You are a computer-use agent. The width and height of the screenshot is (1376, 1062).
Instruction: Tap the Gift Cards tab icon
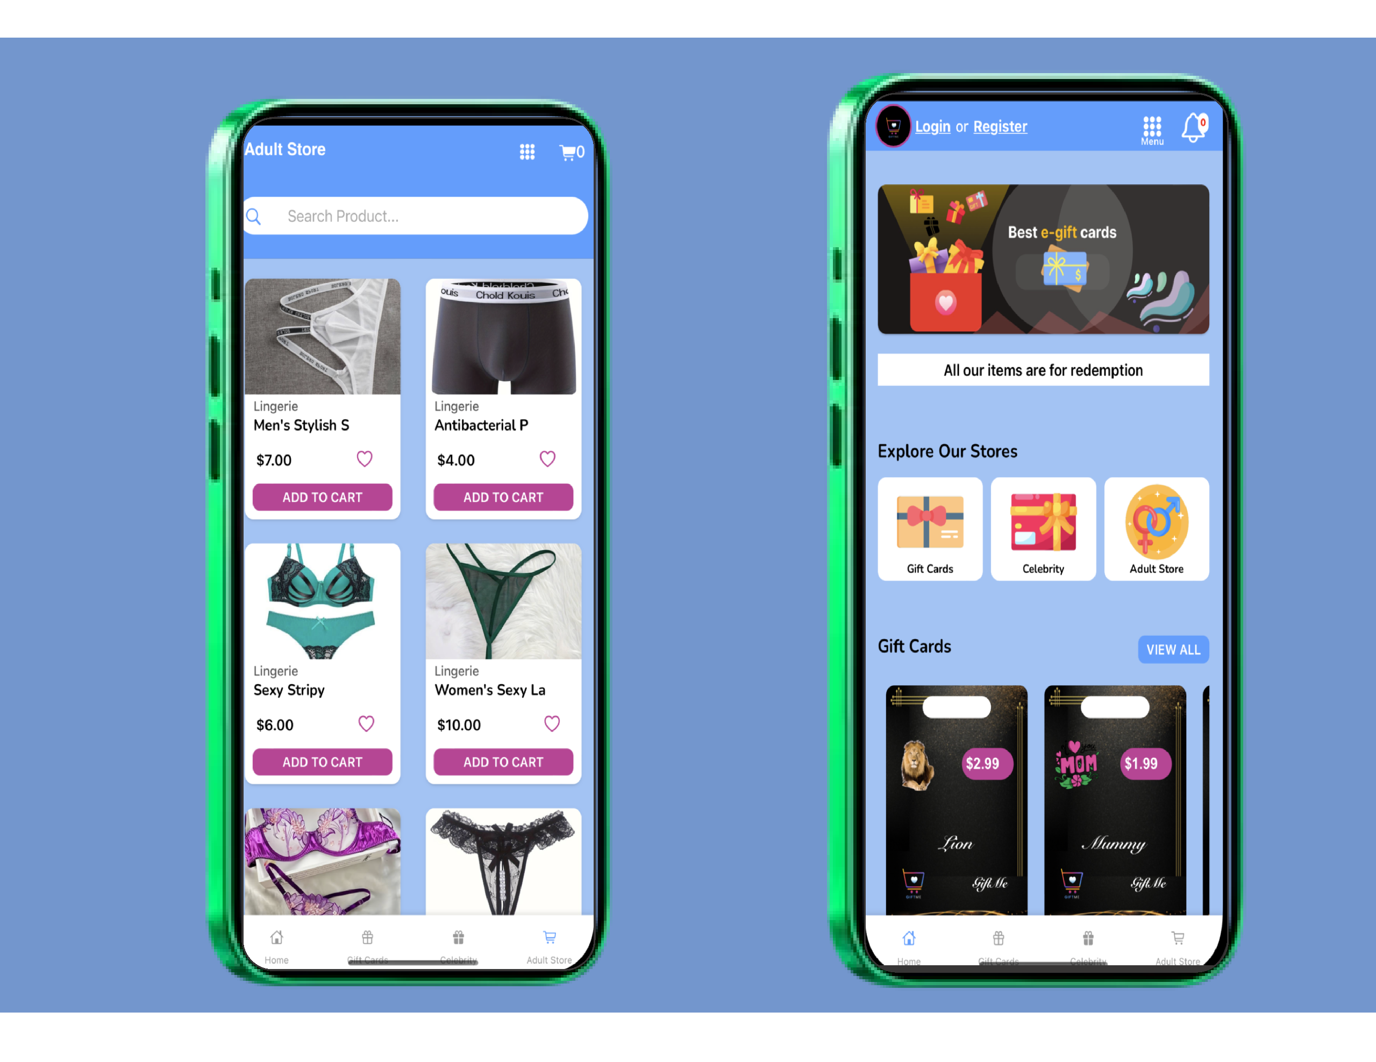(366, 937)
